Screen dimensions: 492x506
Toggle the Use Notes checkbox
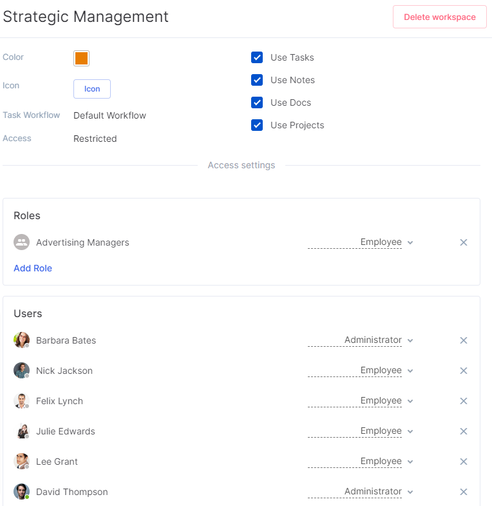257,80
